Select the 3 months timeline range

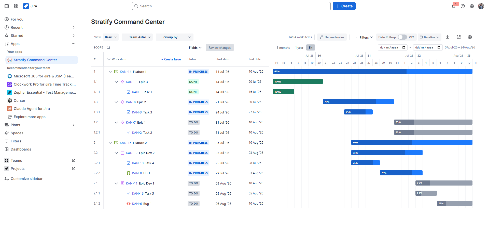click(x=283, y=47)
